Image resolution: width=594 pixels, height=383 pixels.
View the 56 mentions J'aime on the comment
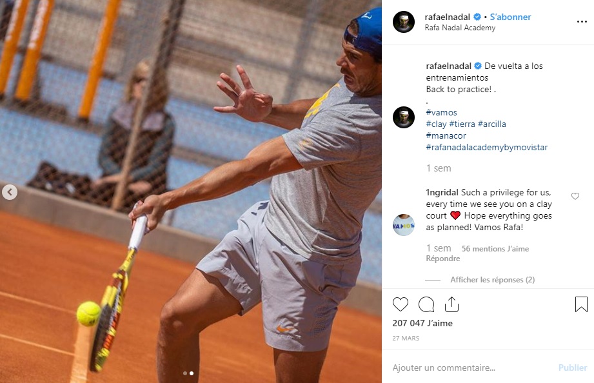tap(495, 248)
